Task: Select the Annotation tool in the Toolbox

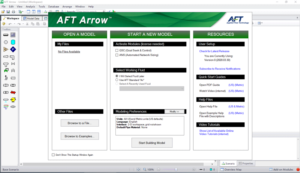Action: click(13, 35)
